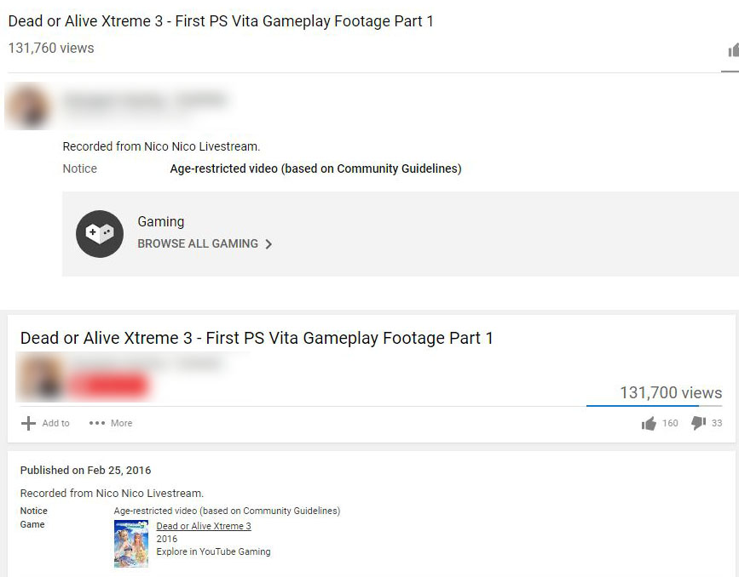Click the thumbs up icon at top right

pyautogui.click(x=734, y=50)
